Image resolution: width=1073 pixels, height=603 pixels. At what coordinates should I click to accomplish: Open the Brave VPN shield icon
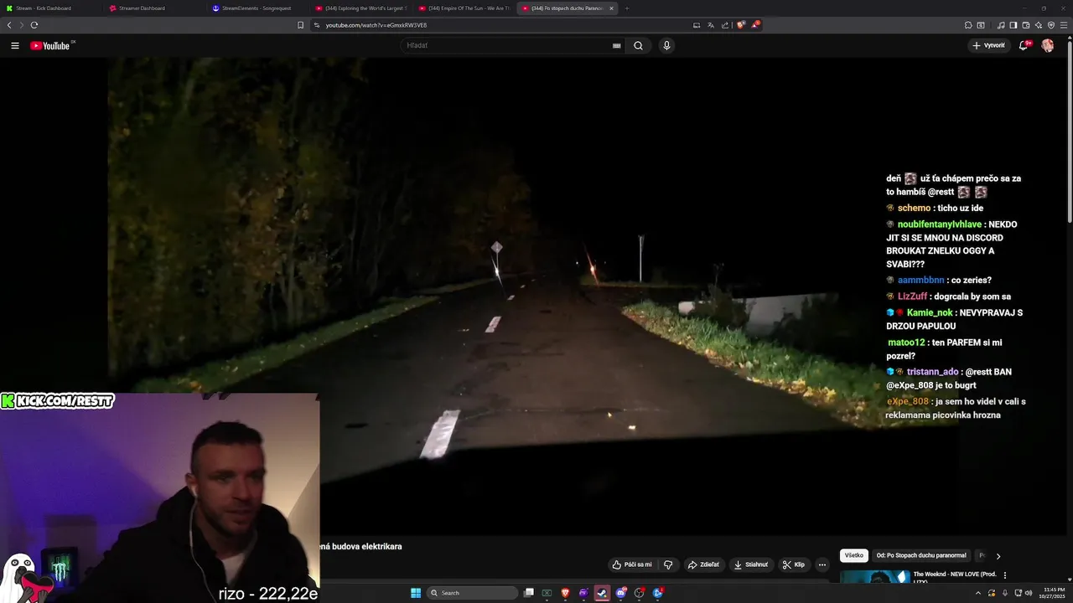1051,25
